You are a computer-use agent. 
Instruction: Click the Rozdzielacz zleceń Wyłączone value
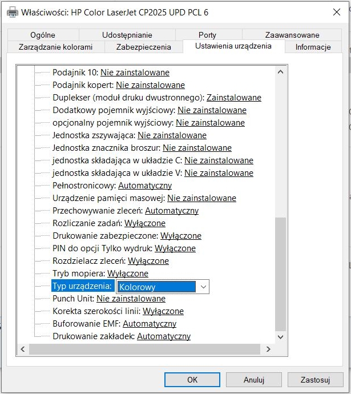click(148, 261)
